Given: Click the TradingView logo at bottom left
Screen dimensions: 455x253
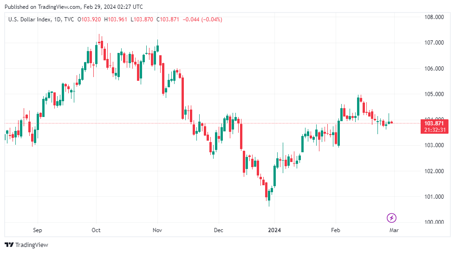Looking at the screenshot, I should pyautogui.click(x=26, y=245).
